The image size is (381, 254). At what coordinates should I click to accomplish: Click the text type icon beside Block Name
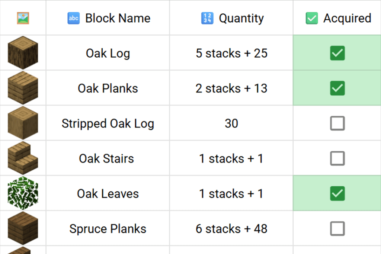74,18
